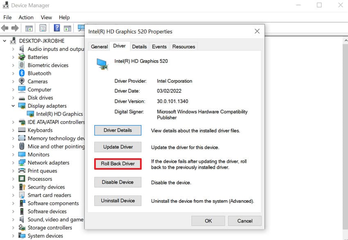Click the Forward arrow in the toolbar

[x=15, y=28]
